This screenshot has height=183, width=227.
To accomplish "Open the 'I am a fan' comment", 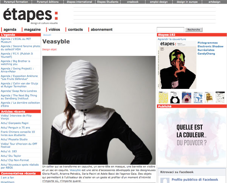I will pyautogui.click(x=7, y=177).
